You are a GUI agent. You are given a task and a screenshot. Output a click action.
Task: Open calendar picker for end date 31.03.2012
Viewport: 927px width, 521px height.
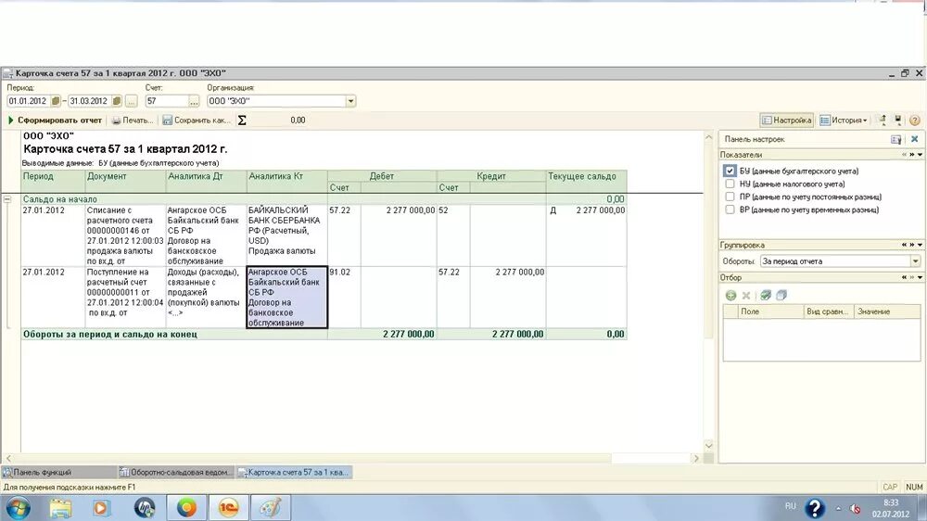(117, 101)
